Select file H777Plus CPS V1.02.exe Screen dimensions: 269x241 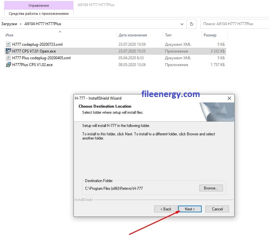(x=33, y=65)
